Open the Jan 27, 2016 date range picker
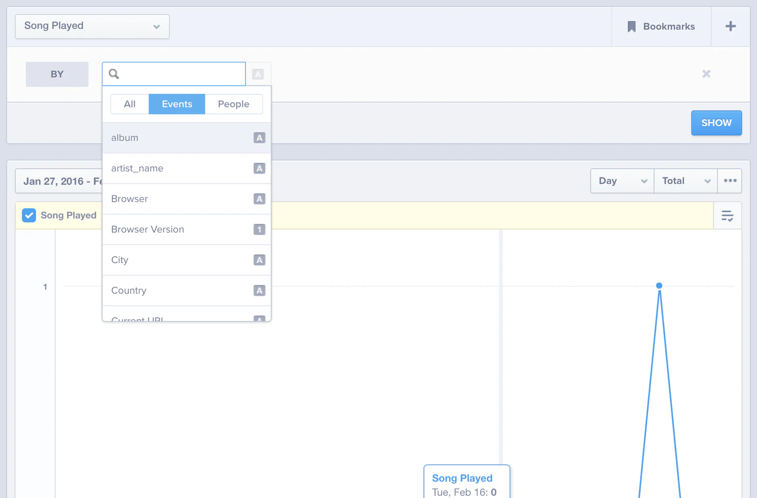This screenshot has width=757, height=498. click(x=62, y=181)
